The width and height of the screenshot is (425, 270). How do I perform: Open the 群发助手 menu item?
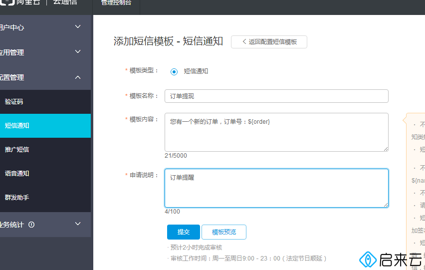click(x=17, y=198)
